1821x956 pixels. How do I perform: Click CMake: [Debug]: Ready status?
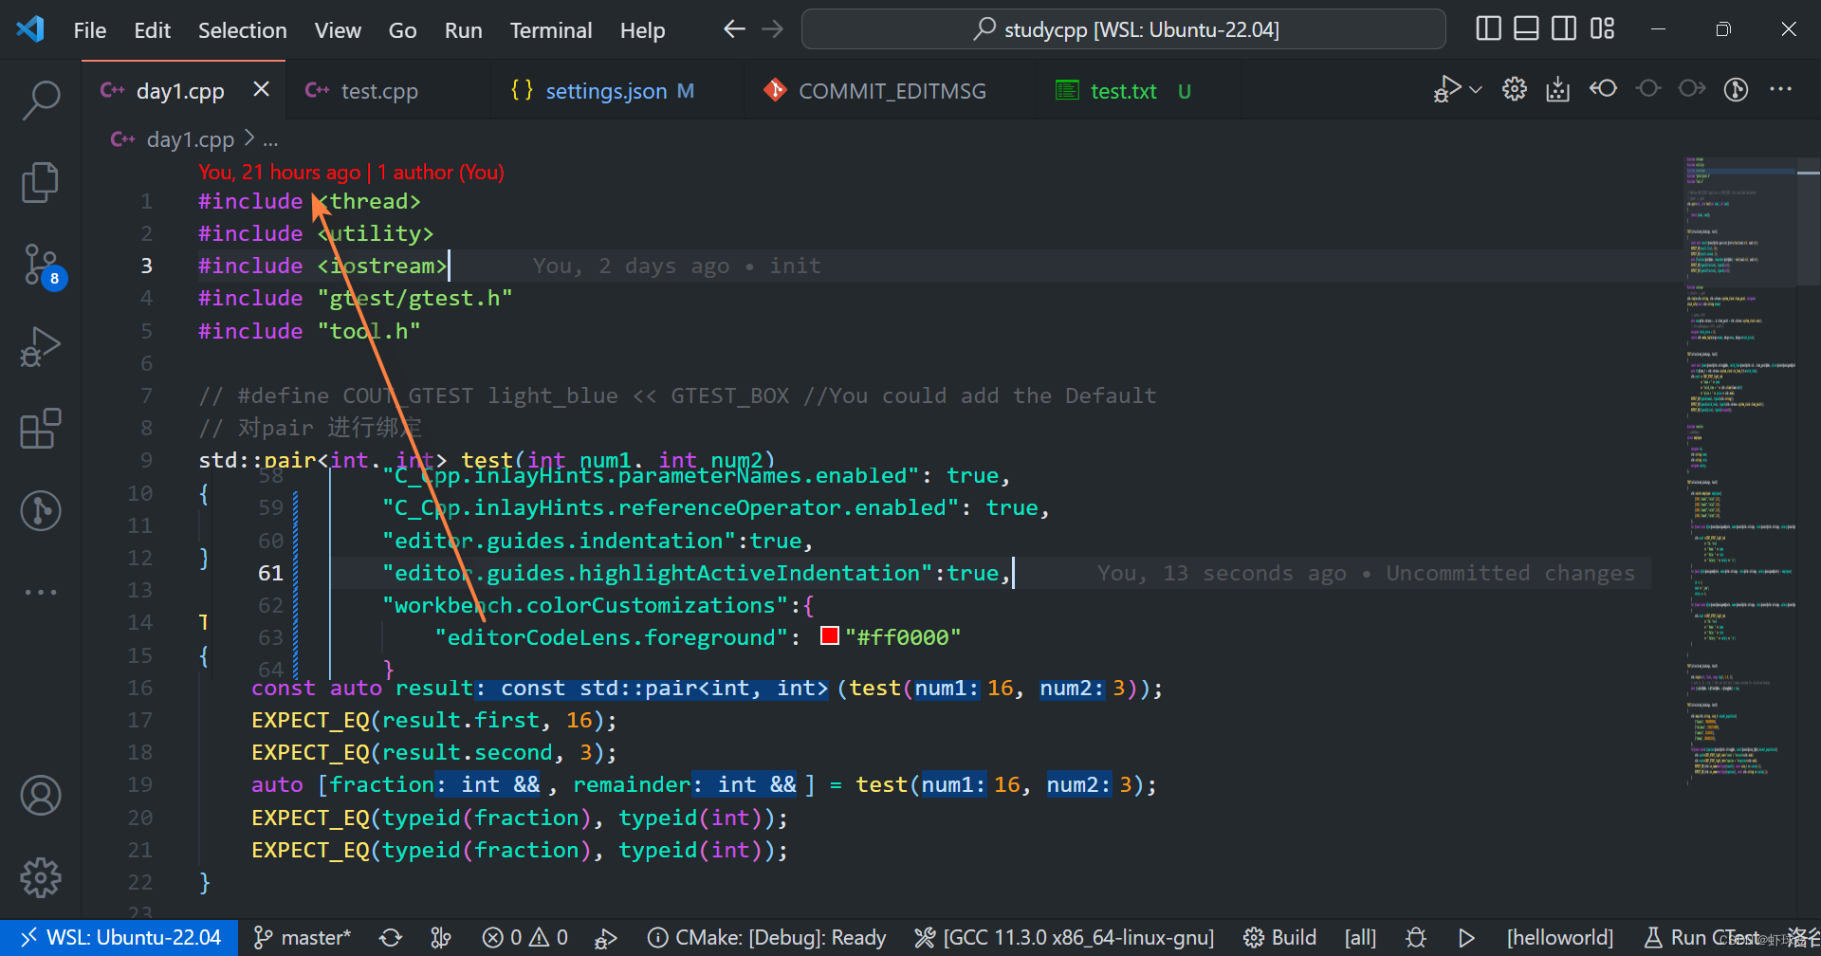pyautogui.click(x=766, y=937)
